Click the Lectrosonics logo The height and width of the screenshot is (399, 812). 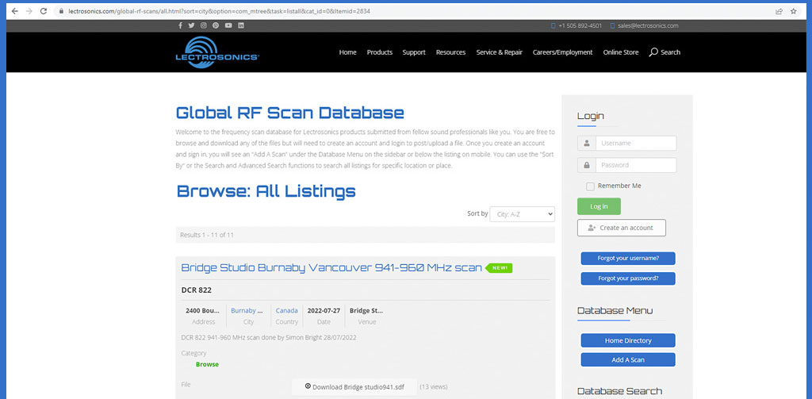217,52
